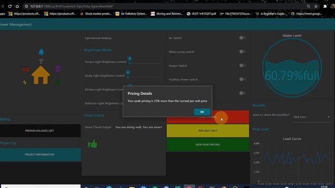The width and height of the screenshot is (335, 188).
Task: Click the blue bell notification icon
Action: point(41,52)
